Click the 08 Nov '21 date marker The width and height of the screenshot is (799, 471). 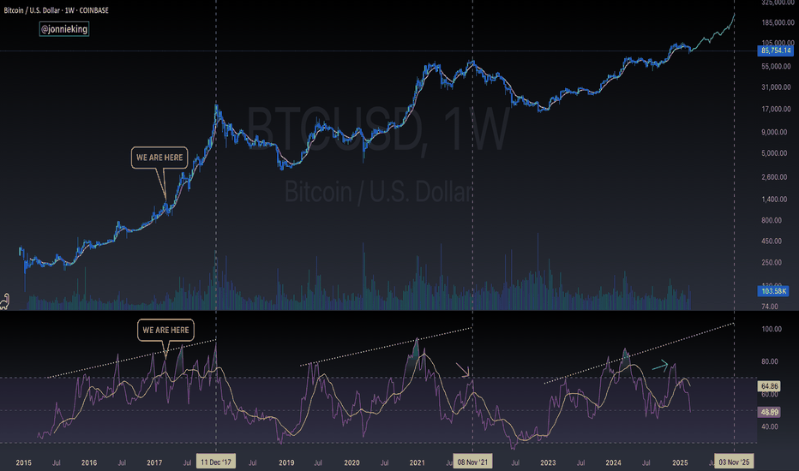pos(472,462)
